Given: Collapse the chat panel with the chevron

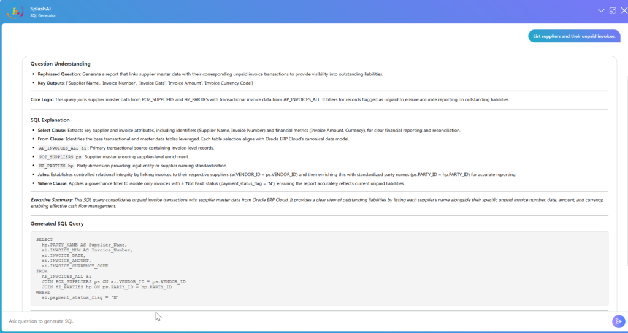Looking at the screenshot, I should coord(601,11).
